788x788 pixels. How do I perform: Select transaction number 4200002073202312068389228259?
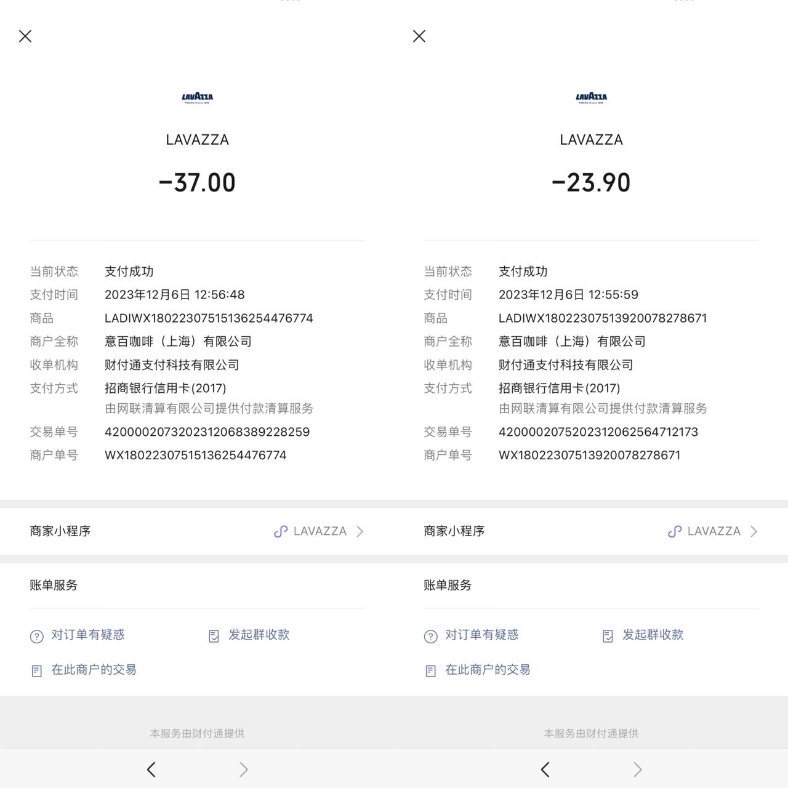pos(207,432)
